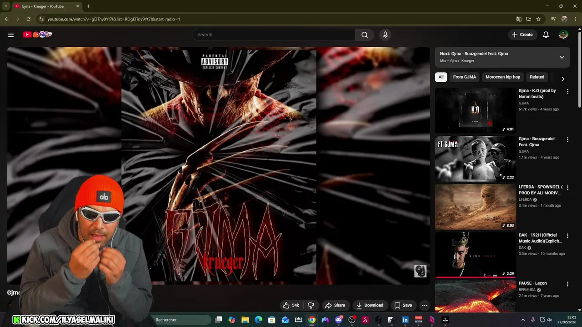
Task: Open more actions ellipsis under video
Action: coord(424,305)
